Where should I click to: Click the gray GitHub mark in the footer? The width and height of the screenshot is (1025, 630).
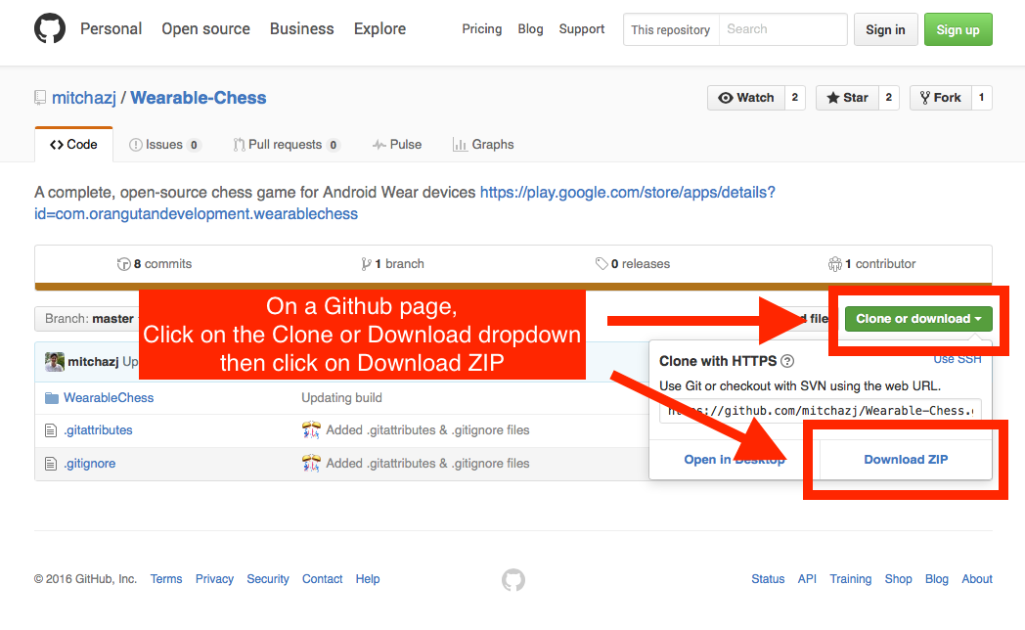(513, 580)
